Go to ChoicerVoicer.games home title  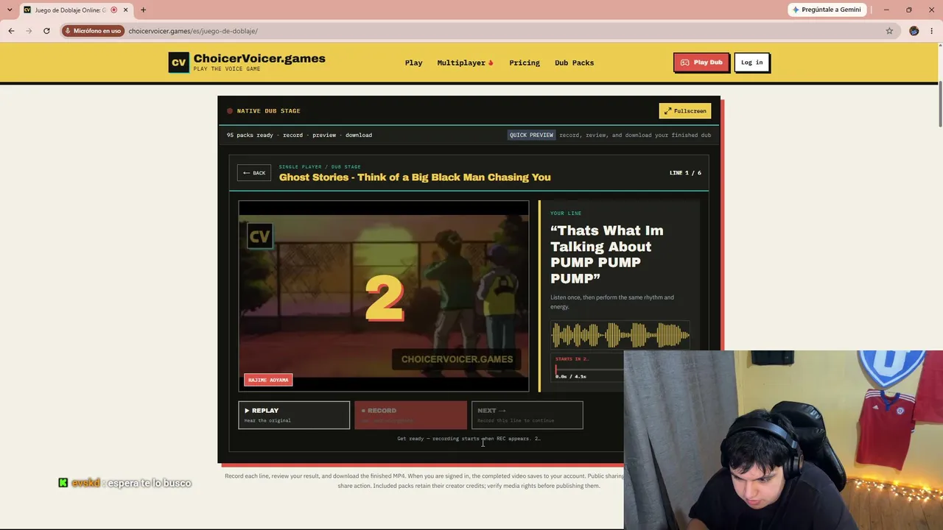click(259, 59)
